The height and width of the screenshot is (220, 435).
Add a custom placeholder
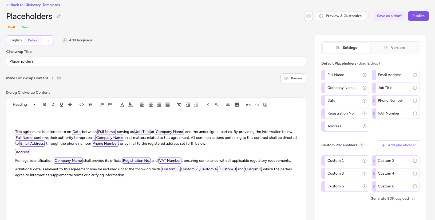click(x=398, y=145)
